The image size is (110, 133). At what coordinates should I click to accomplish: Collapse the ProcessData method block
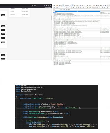[16, 117]
